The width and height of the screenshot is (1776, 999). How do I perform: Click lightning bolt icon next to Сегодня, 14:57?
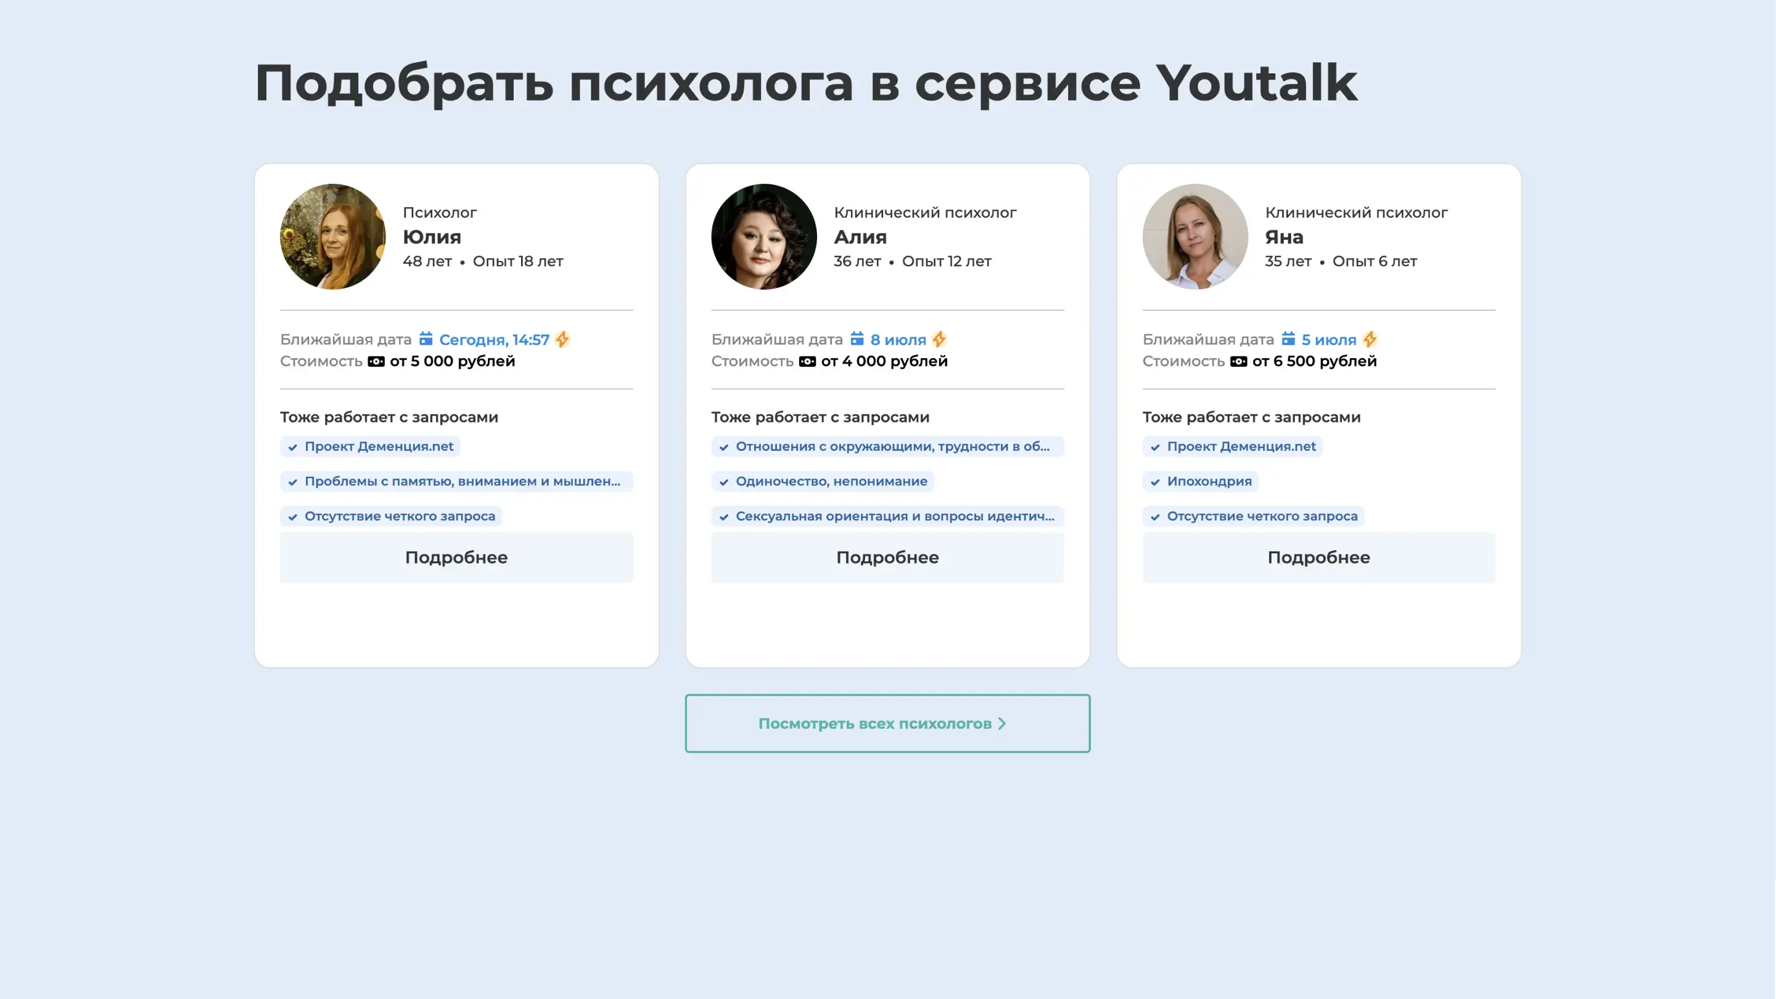pyautogui.click(x=562, y=339)
